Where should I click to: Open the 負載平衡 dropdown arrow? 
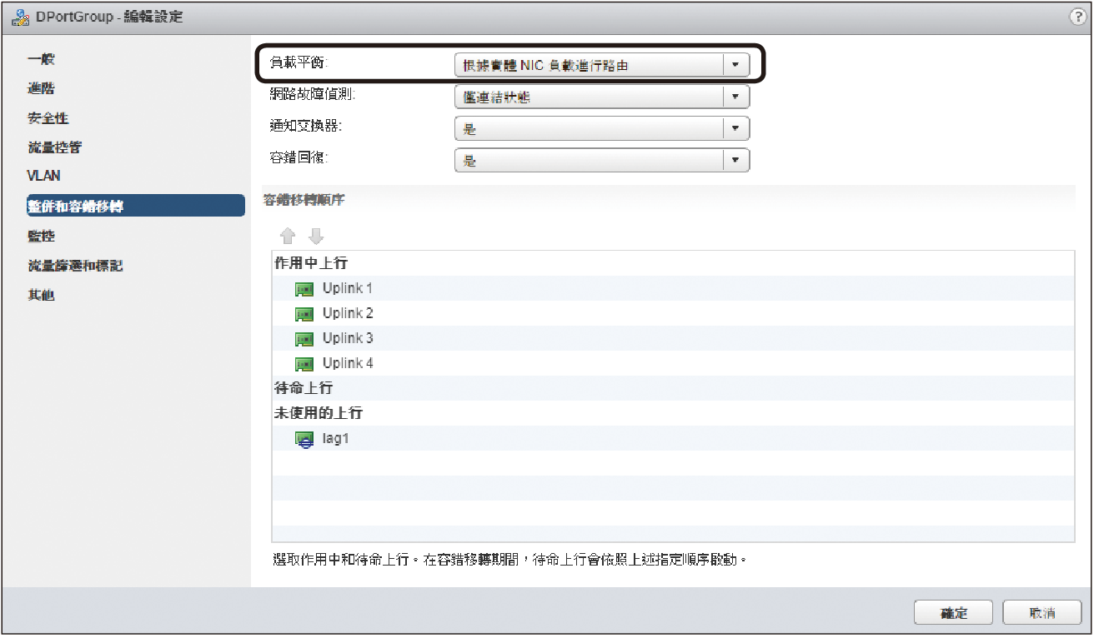735,65
